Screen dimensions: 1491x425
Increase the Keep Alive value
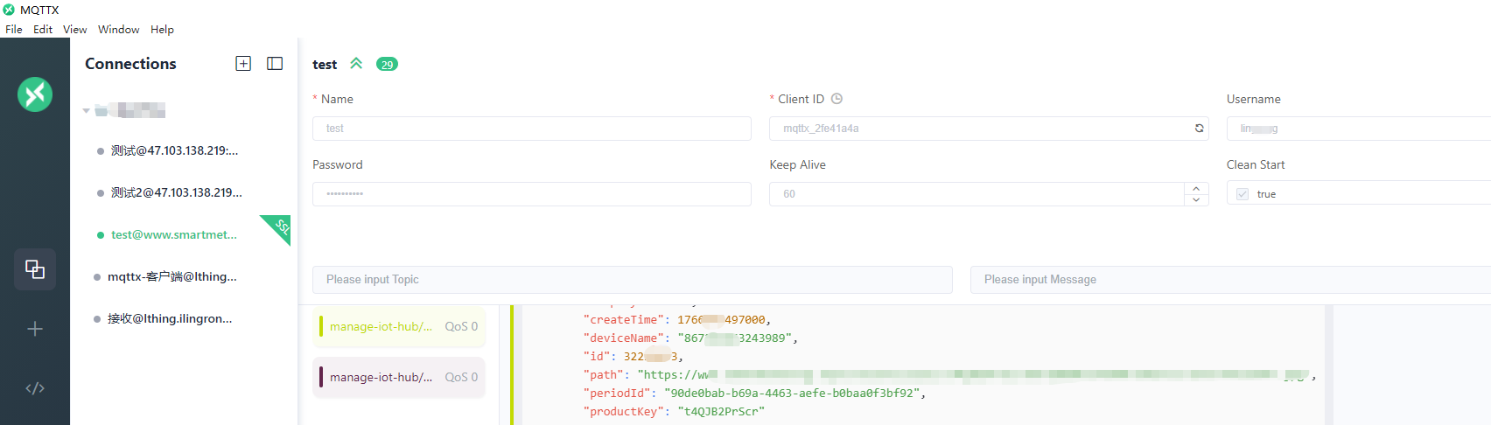[1196, 188]
